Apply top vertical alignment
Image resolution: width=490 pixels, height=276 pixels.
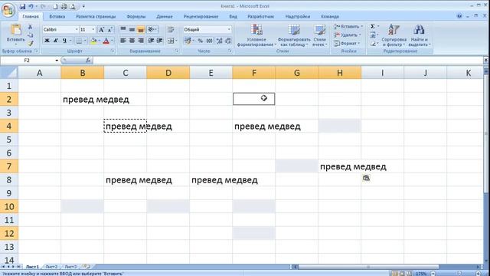123,29
